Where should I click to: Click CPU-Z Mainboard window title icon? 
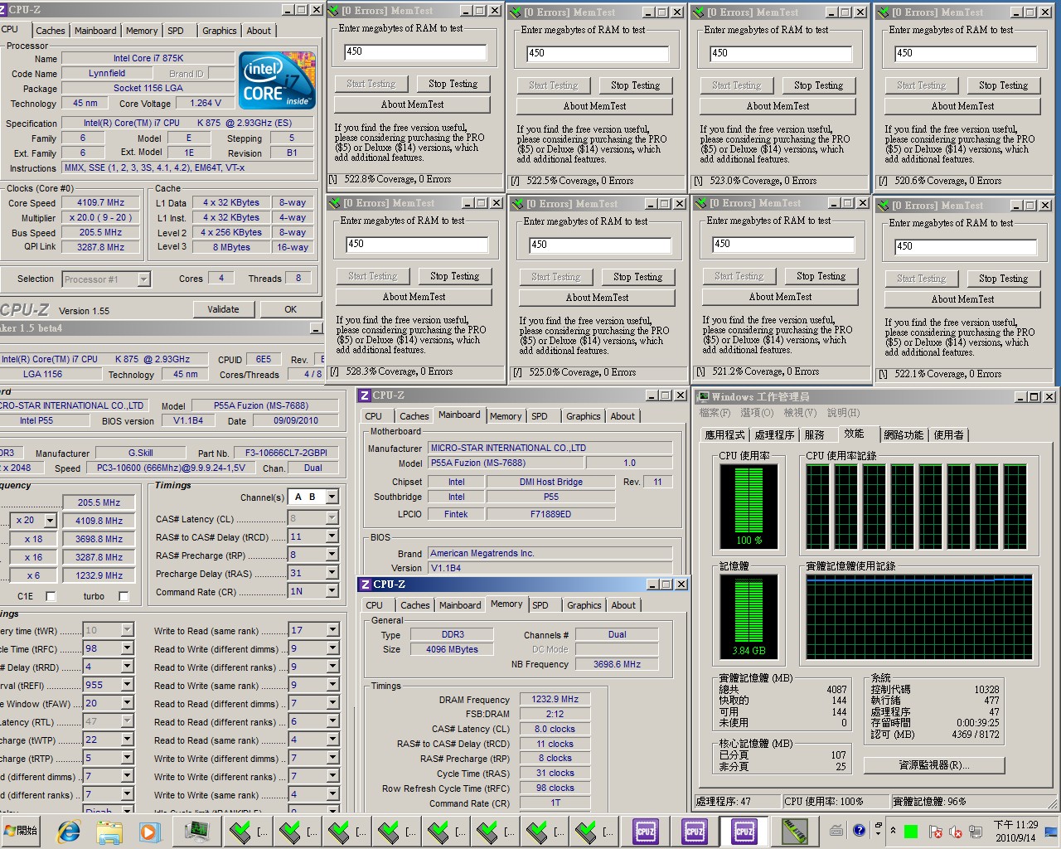point(365,395)
